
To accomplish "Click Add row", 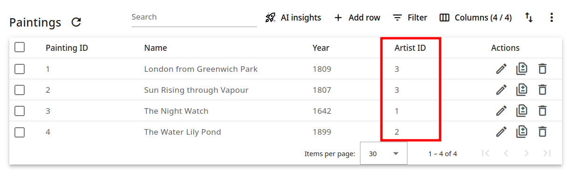I will (357, 18).
